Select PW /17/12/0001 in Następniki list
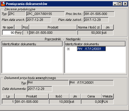 91,49
